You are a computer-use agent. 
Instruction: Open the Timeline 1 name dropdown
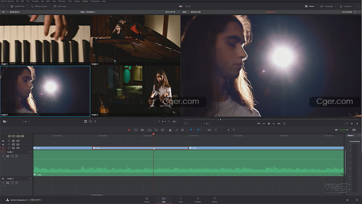pyautogui.click(x=271, y=12)
